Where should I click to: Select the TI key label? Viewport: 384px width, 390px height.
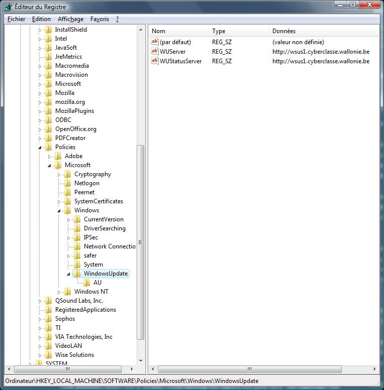(x=58, y=328)
